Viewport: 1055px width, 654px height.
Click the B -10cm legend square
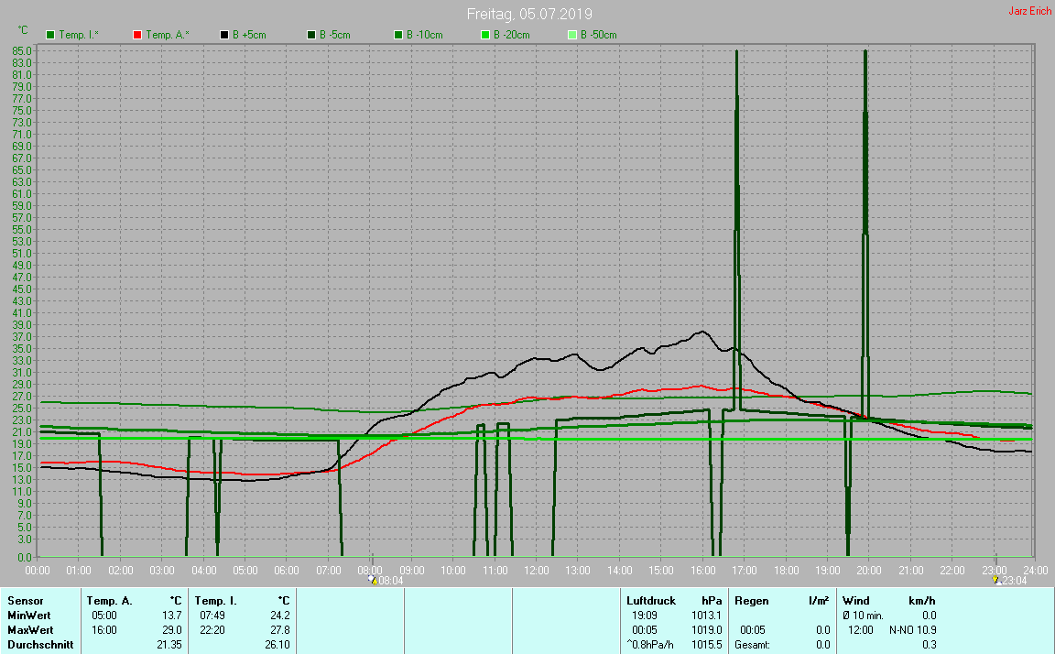[x=398, y=35]
